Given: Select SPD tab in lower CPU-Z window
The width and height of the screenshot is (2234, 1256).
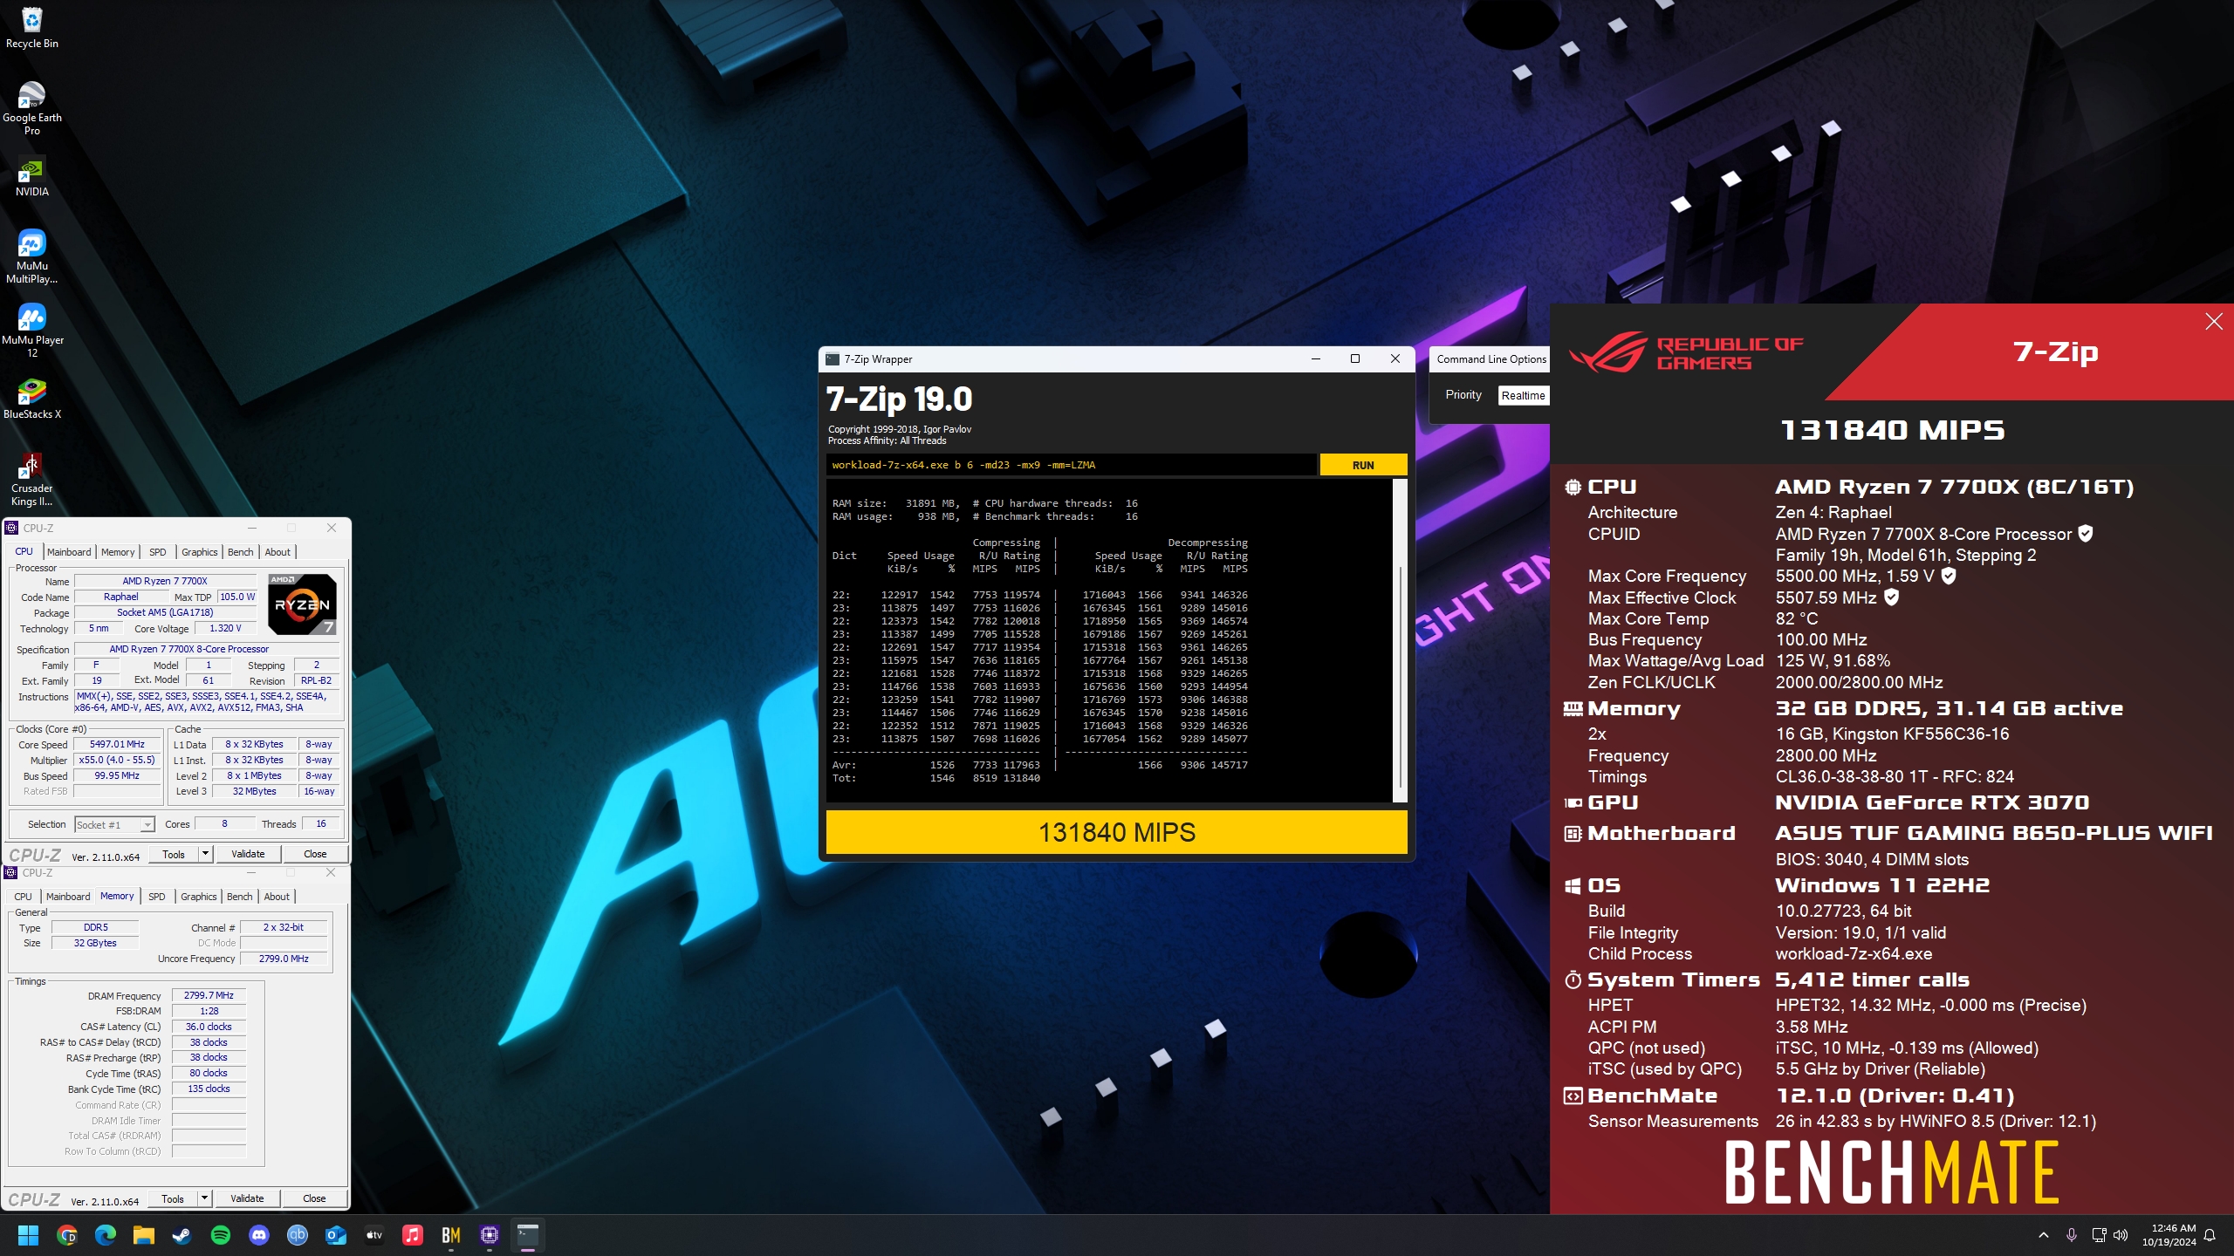Looking at the screenshot, I should click(156, 897).
